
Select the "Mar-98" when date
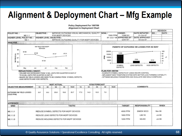pyautogui.click(x=158, y=111)
